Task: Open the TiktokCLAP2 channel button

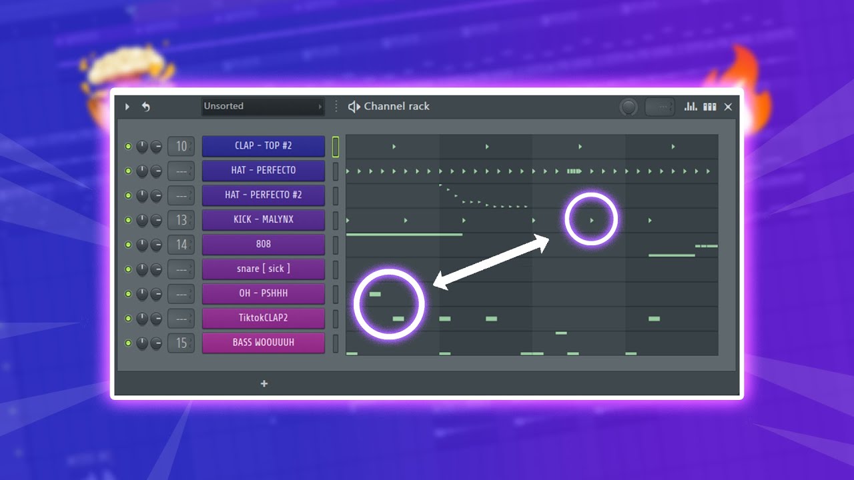Action: click(x=264, y=319)
